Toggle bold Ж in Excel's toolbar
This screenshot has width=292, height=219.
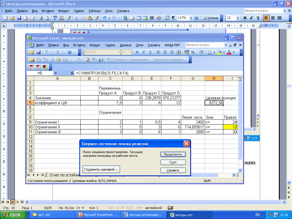click(x=137, y=52)
